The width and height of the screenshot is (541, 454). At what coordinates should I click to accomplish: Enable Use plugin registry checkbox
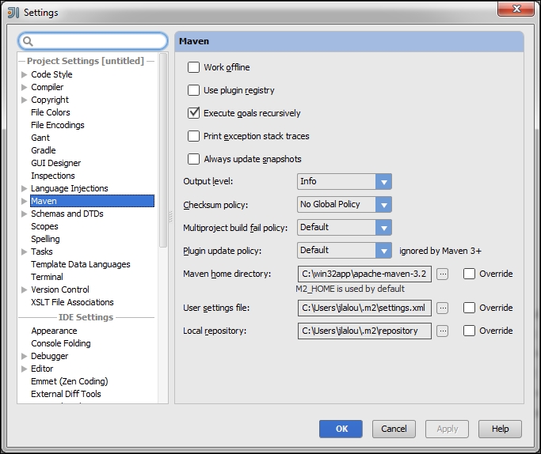pos(193,90)
